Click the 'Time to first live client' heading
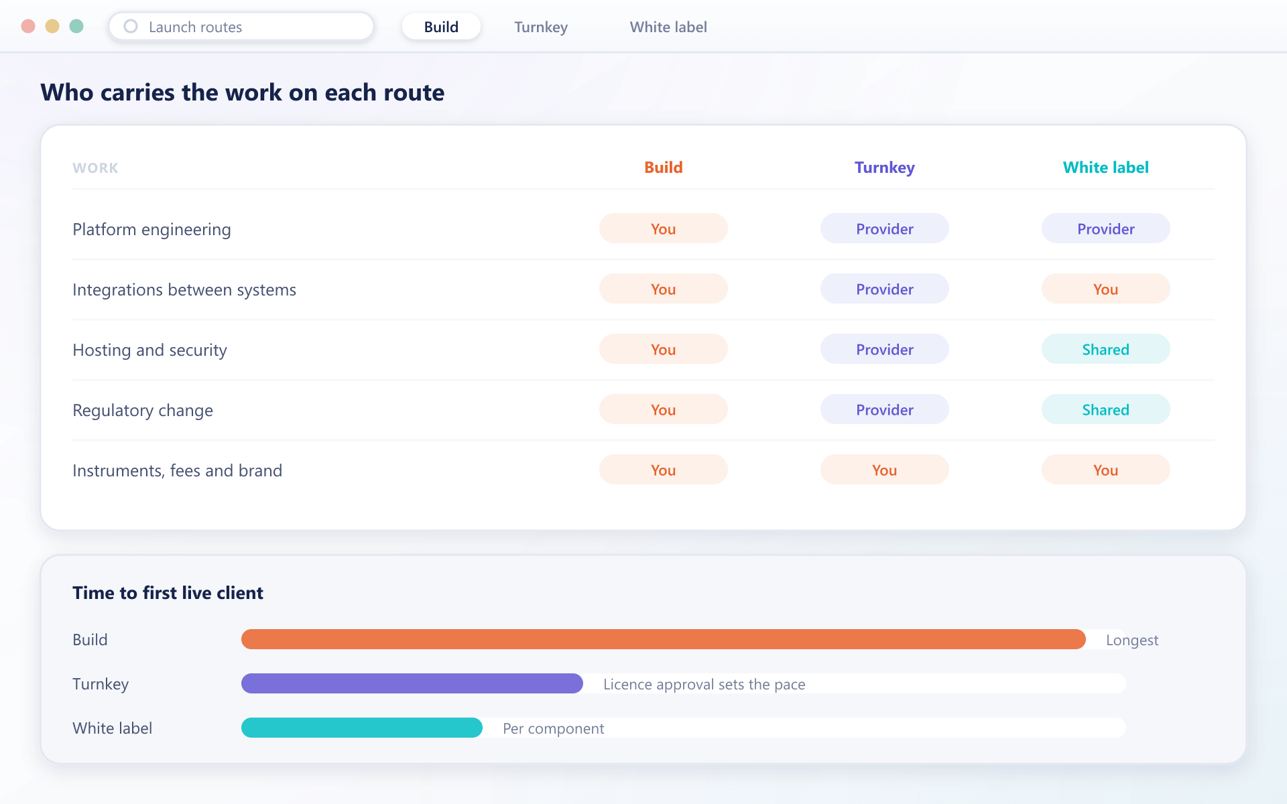Viewport: 1287px width, 804px height. tap(168, 593)
